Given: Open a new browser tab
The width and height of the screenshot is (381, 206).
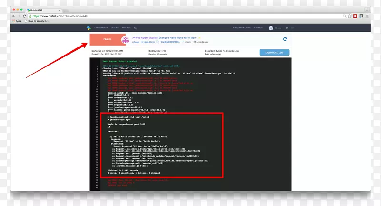Looking at the screenshot, I should point(66,10).
